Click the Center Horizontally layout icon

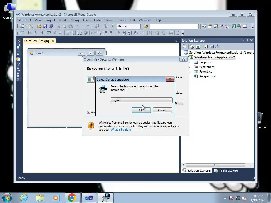[144, 33]
